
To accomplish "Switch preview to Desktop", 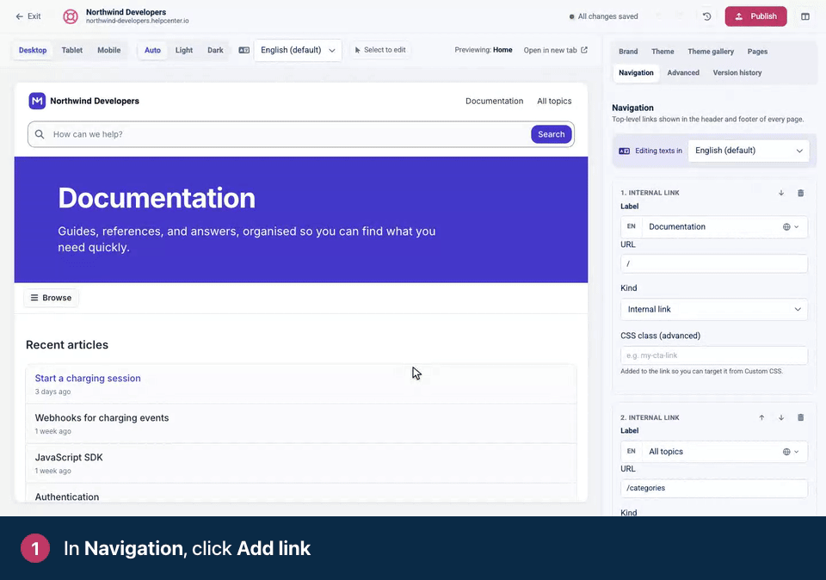I will [x=33, y=50].
